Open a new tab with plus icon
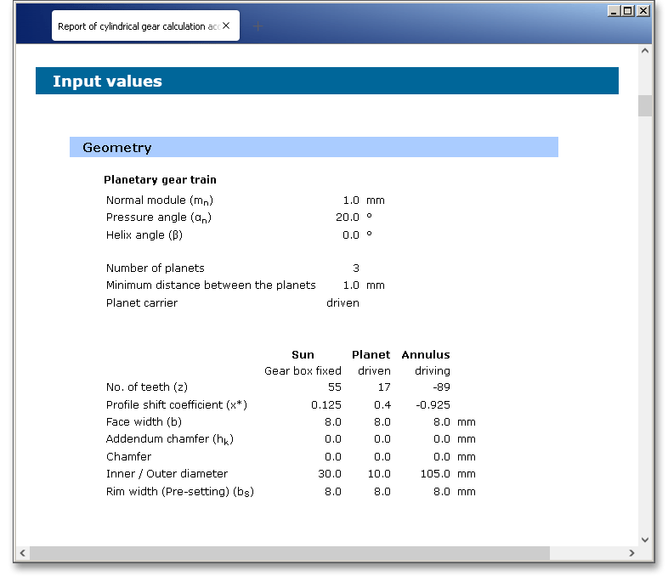The height and width of the screenshot is (576, 668). pos(258,26)
